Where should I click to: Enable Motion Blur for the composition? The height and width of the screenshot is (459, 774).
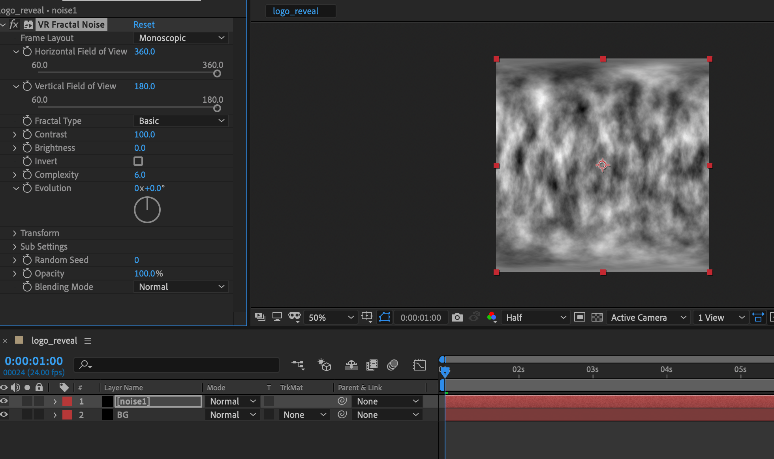[x=392, y=365]
